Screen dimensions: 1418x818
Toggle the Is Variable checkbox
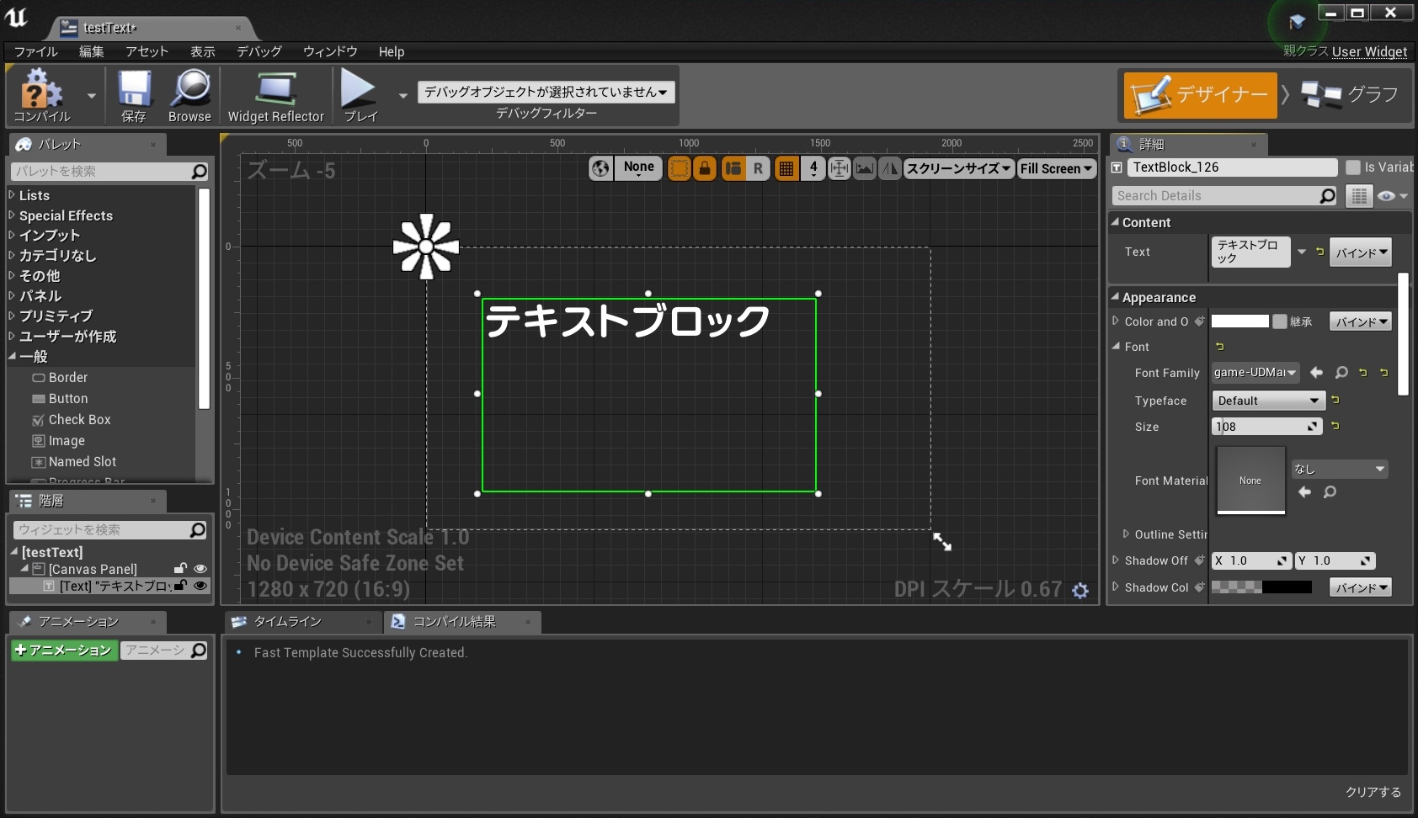click(x=1352, y=167)
